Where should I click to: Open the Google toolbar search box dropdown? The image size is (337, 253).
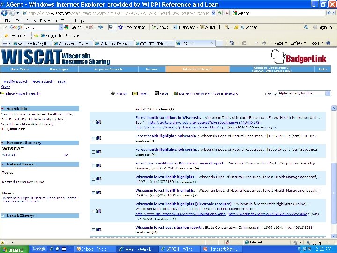pos(60,27)
